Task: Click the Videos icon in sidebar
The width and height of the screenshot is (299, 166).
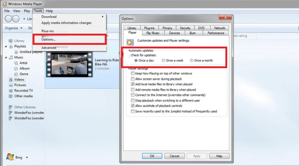Action: tap(11, 80)
